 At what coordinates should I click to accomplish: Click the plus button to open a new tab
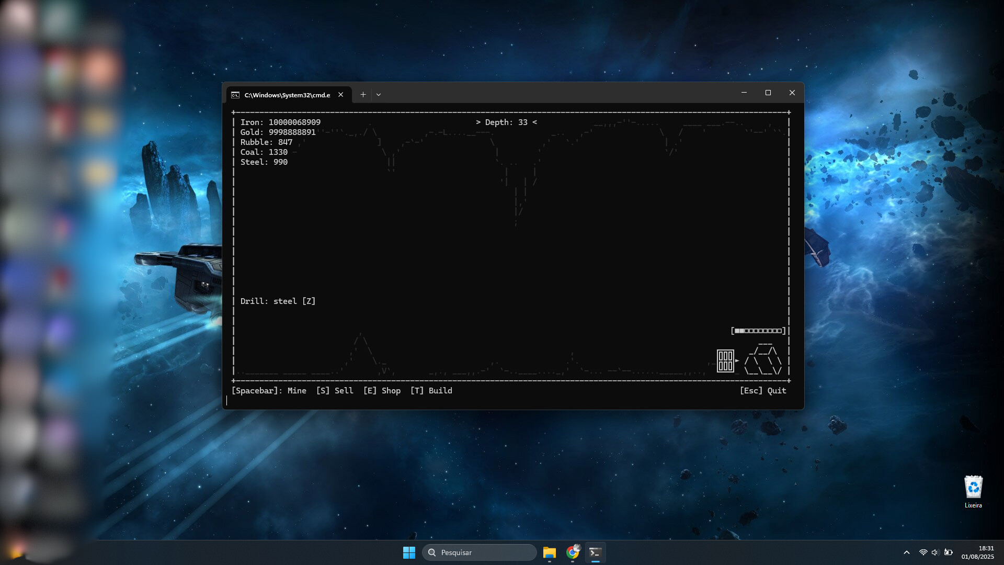(x=363, y=94)
